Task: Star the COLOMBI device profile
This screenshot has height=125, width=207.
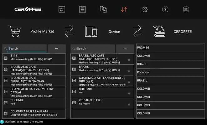Action: pos(129,93)
